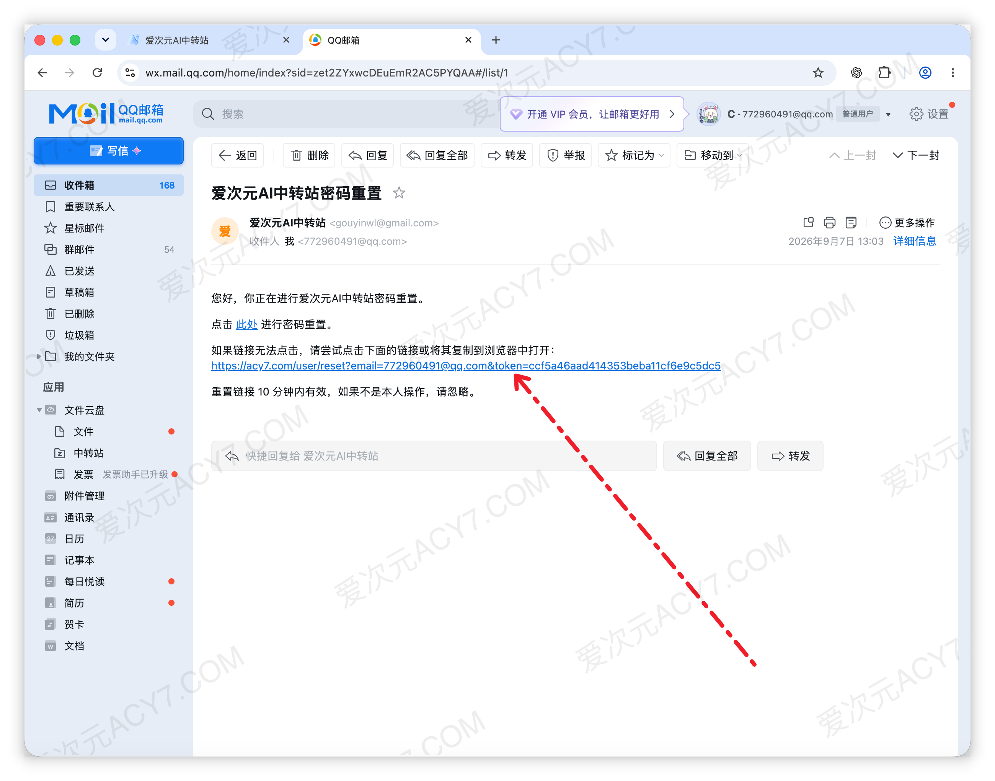
Task: Open 已删除 folder
Action: 108,314
